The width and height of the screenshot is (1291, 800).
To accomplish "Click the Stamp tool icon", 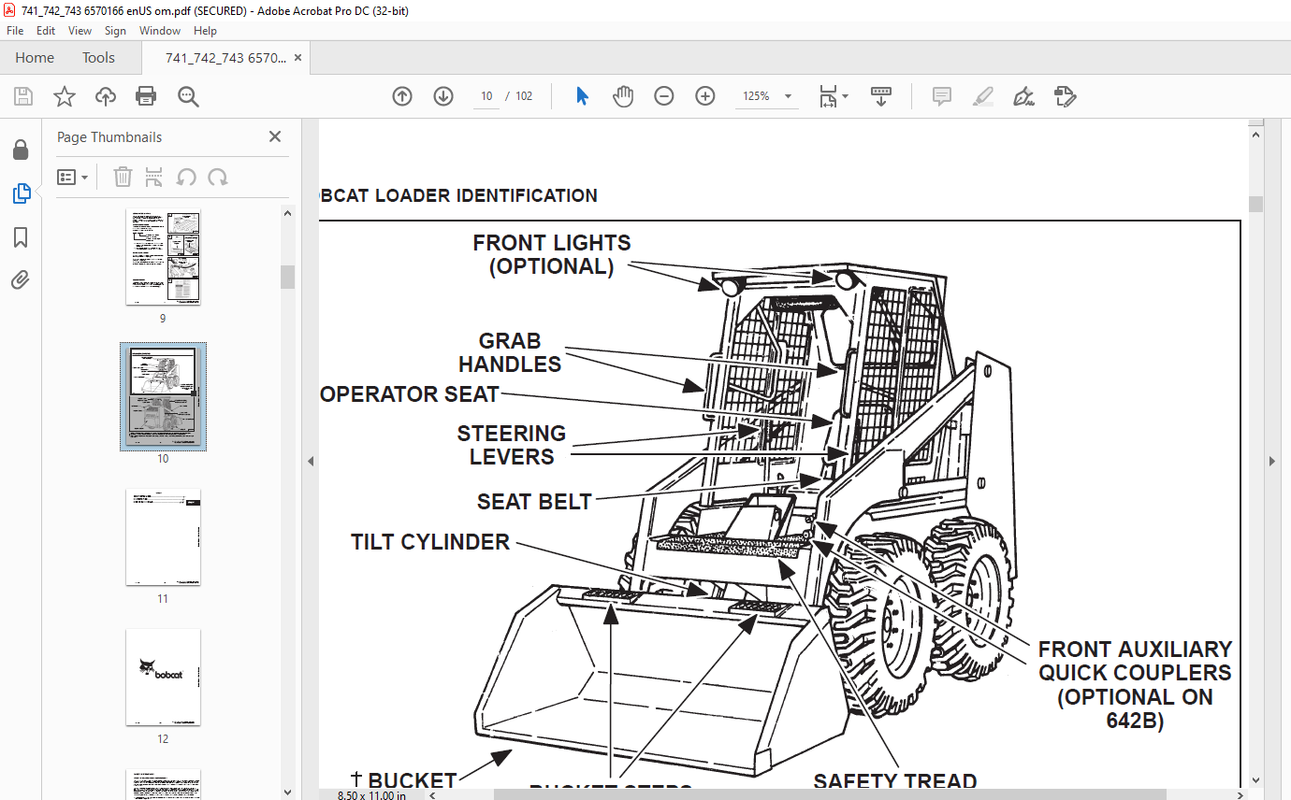I will point(1065,96).
